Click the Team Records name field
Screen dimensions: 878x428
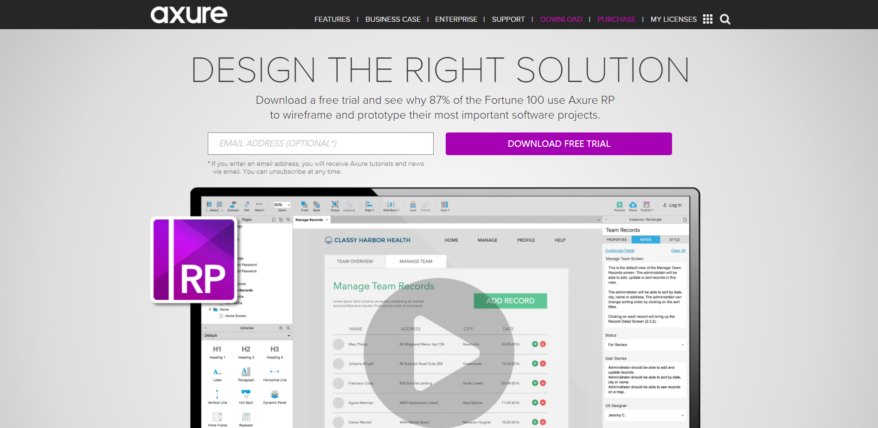(646, 230)
